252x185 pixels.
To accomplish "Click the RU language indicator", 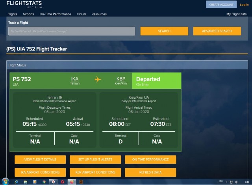I will point(221,181).
